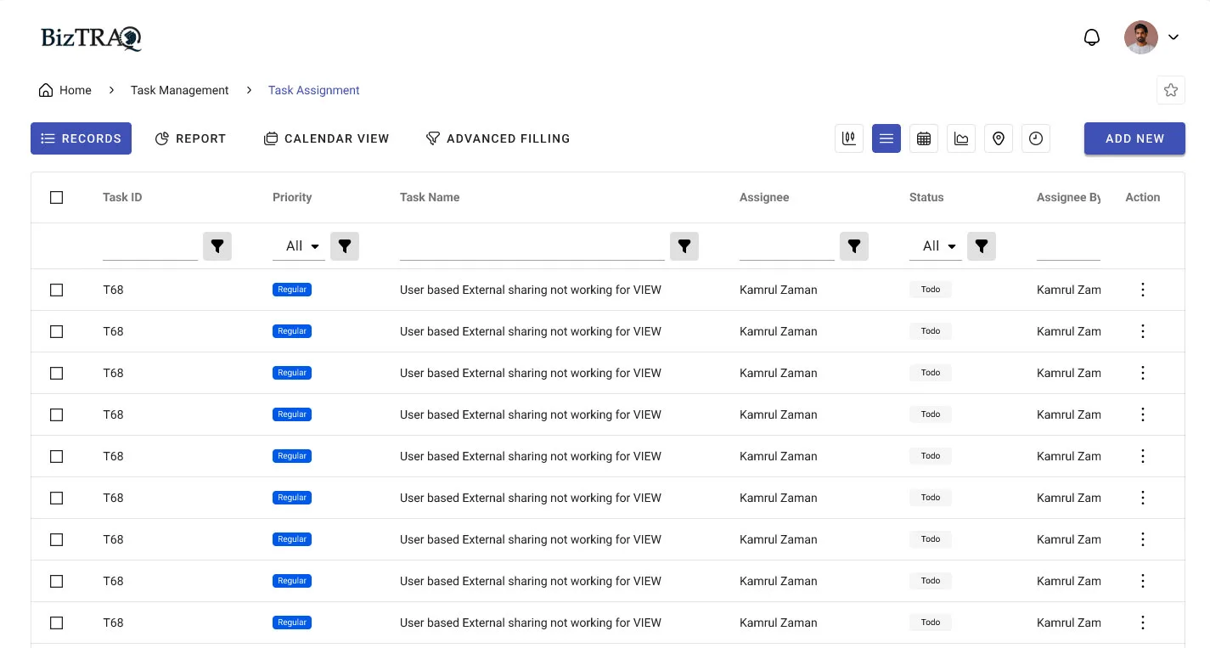Open the map location view icon
Image resolution: width=1210 pixels, height=648 pixels.
[x=999, y=138]
